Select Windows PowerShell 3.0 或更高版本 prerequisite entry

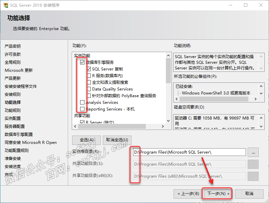point(216,93)
